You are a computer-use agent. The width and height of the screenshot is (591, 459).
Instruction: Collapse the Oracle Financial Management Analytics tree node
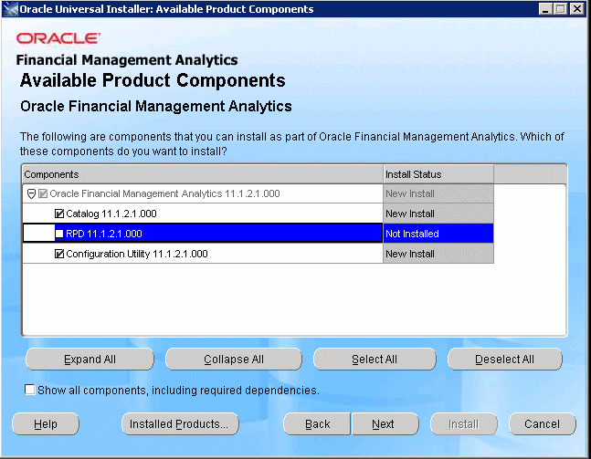31,194
